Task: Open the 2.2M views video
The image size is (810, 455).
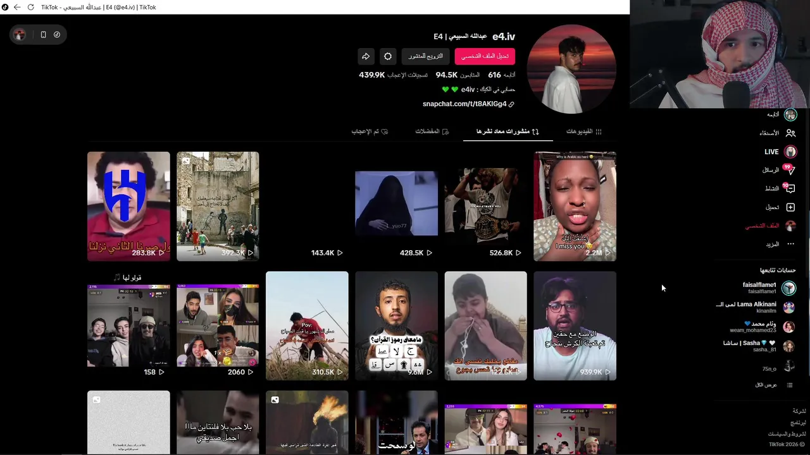Action: tap(575, 206)
